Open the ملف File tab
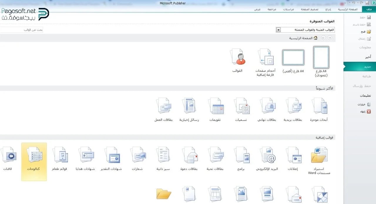Image resolution: width=376 pixels, height=204 pixels. (369, 9)
